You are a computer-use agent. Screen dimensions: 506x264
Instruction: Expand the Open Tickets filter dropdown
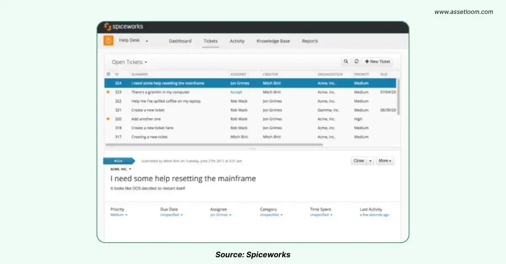click(x=129, y=62)
